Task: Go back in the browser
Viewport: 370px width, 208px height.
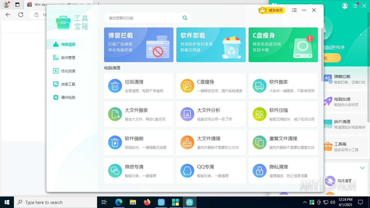Action: [8, 14]
